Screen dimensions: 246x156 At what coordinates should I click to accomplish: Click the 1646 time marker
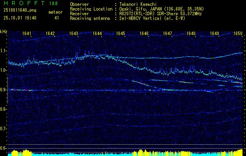144,34
